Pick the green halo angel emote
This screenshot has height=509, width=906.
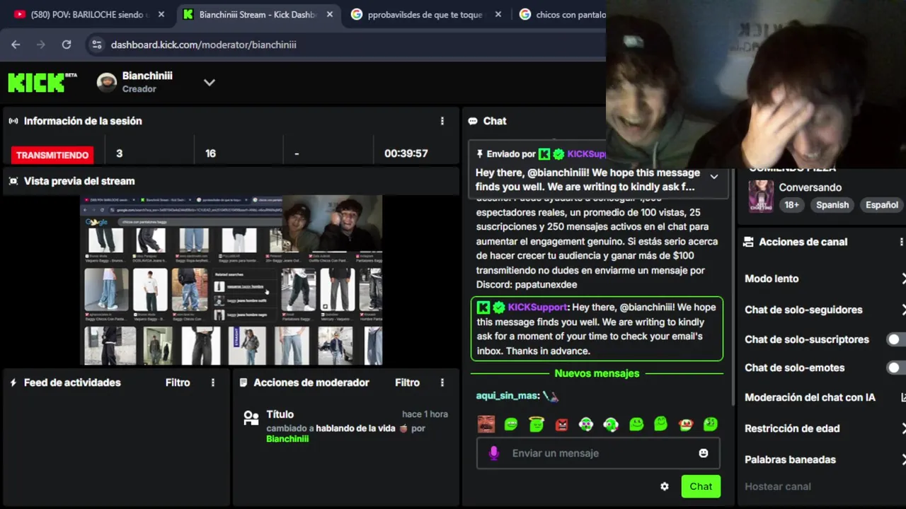tap(537, 424)
